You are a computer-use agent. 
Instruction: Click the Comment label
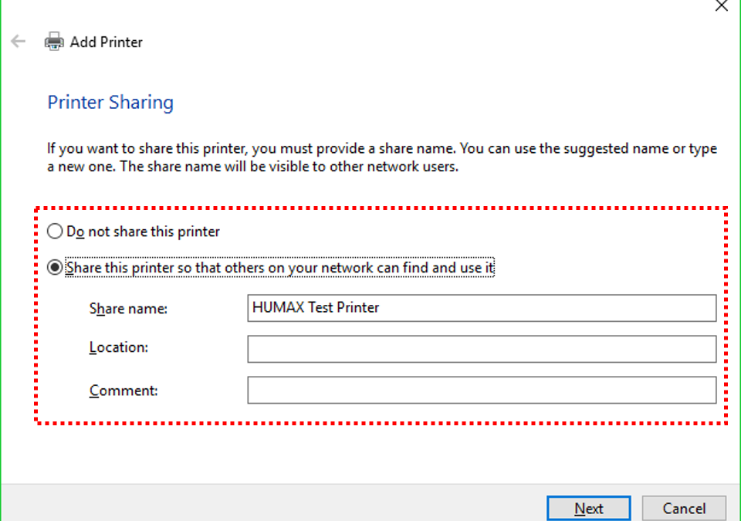pos(123,391)
